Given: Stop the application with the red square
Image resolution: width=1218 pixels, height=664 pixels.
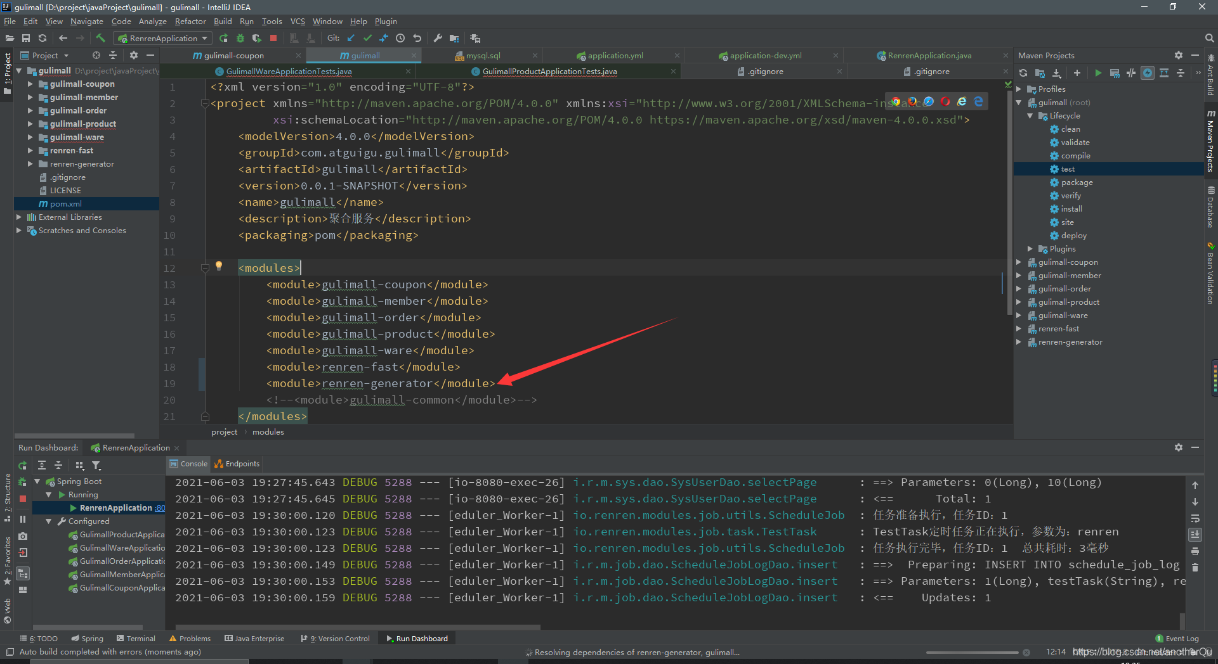Looking at the screenshot, I should pyautogui.click(x=273, y=38).
